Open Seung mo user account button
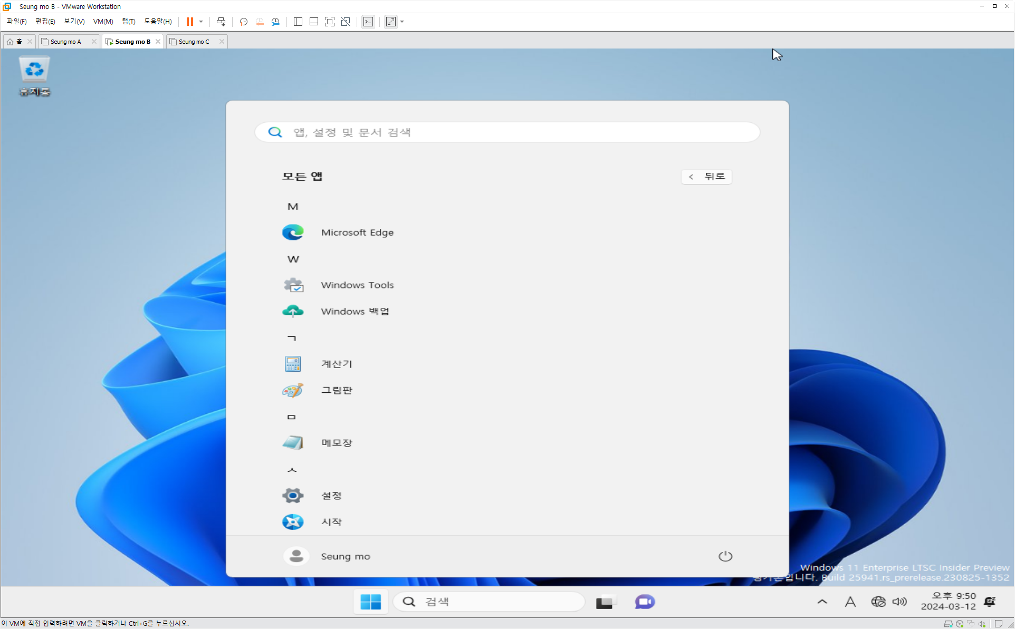Screen dimensions: 1015x629 click(x=327, y=556)
